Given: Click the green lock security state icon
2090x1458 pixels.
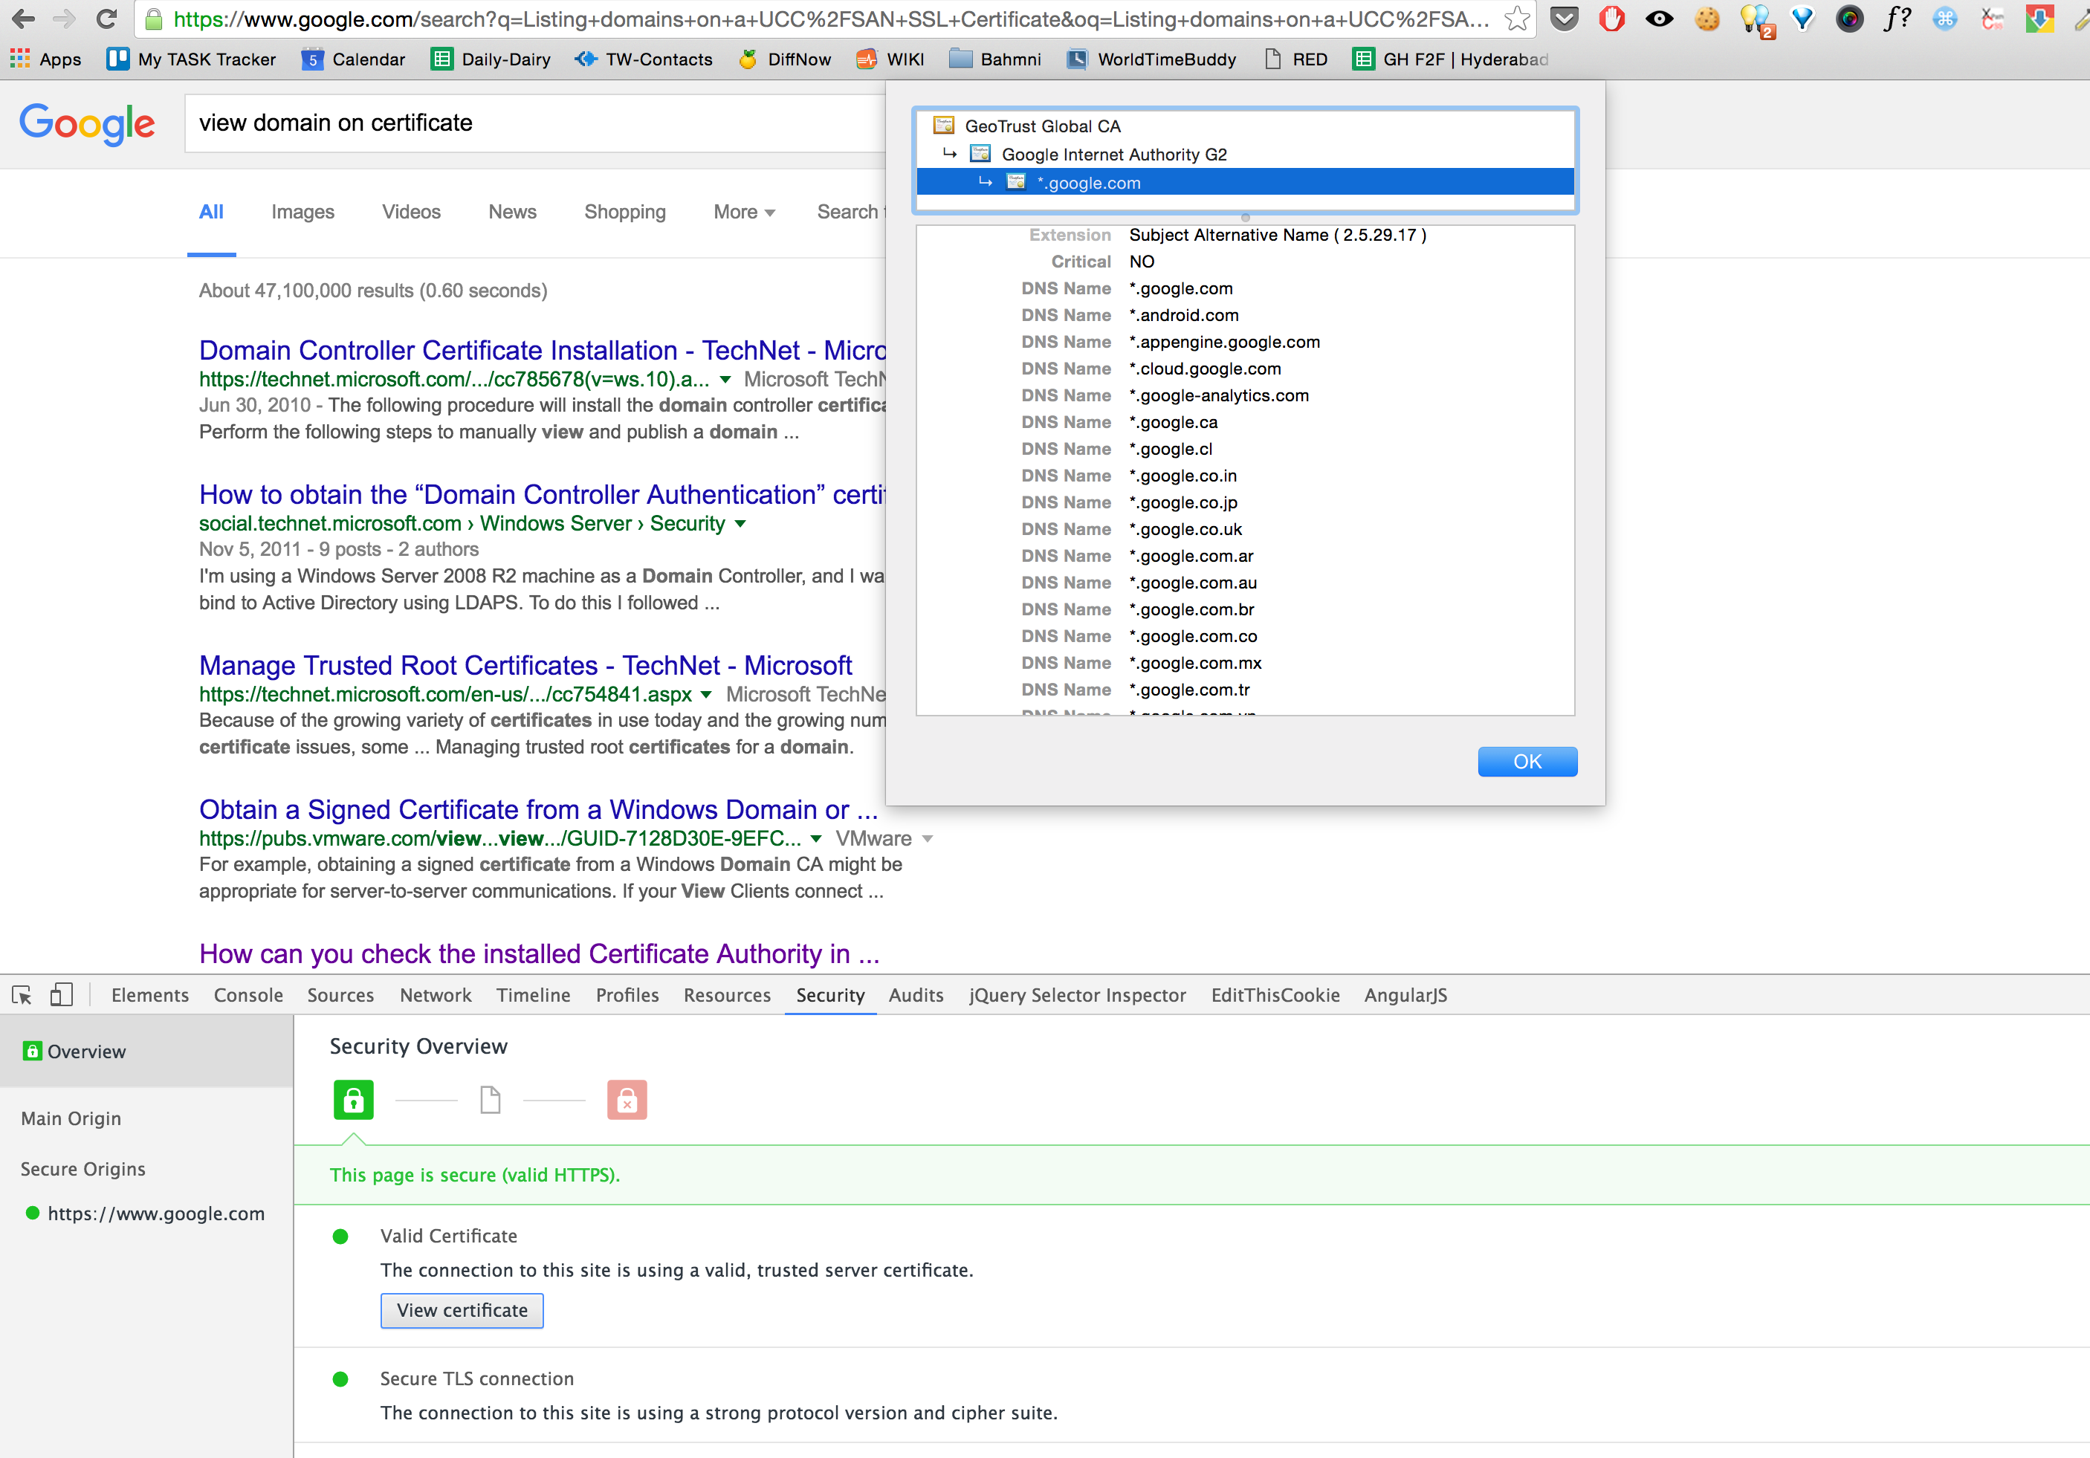Looking at the screenshot, I should (353, 1099).
